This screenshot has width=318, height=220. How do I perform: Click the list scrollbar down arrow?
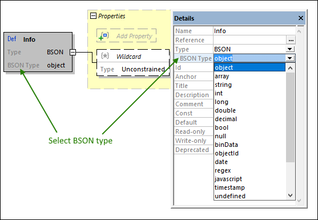(290, 195)
